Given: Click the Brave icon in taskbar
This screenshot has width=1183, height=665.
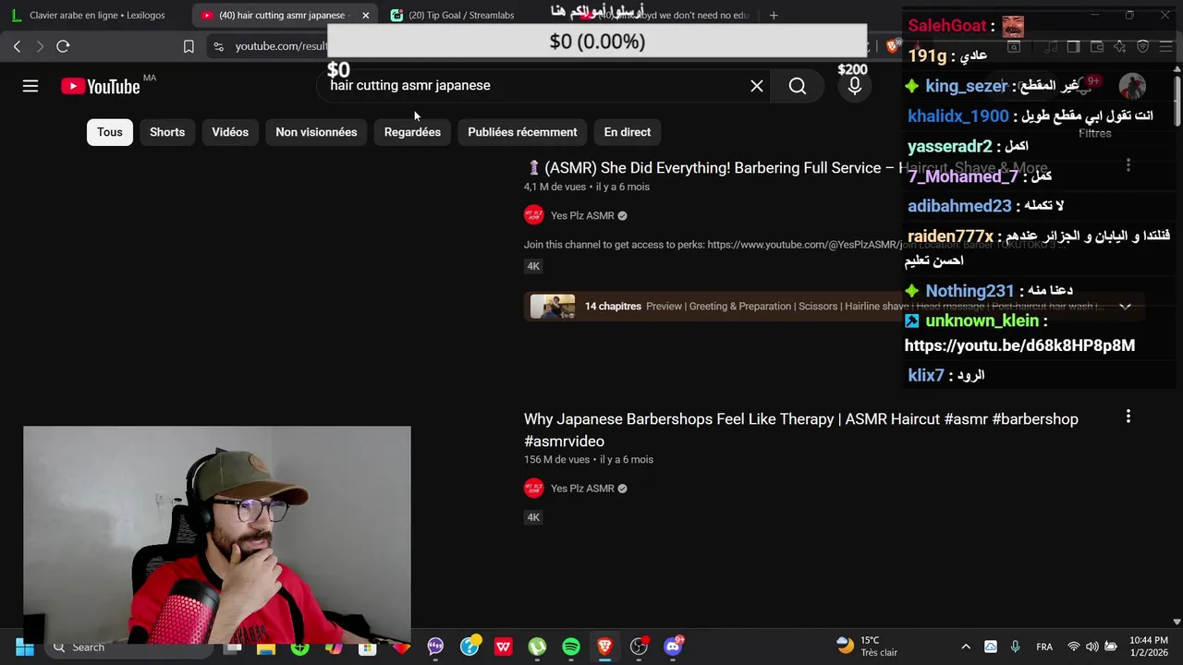Looking at the screenshot, I should (x=604, y=647).
